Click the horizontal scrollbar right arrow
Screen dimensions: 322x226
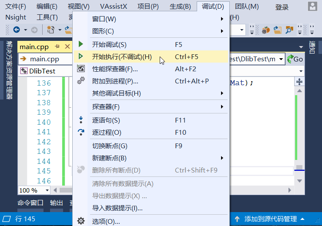290,190
